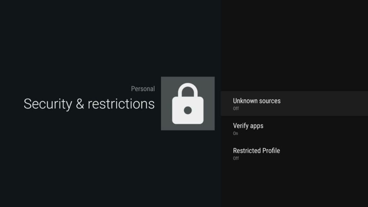Click the Security & restrictions heading
This screenshot has height=207, width=368.
[x=89, y=104]
